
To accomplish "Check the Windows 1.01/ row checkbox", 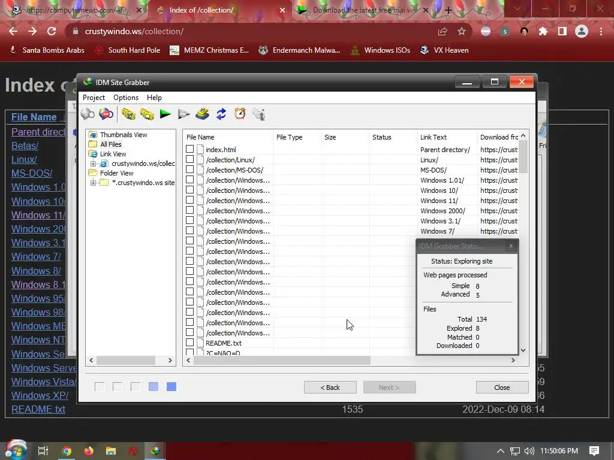I will click(x=190, y=180).
